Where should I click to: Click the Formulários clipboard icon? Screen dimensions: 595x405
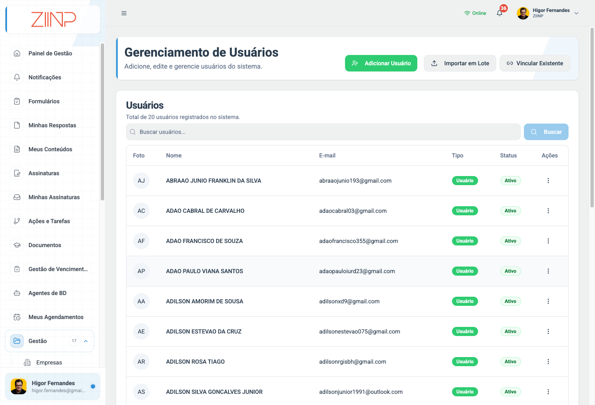(17, 101)
